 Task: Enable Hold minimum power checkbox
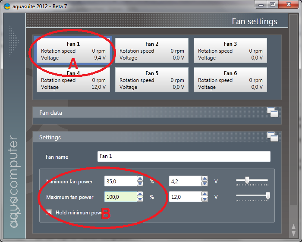(x=49, y=212)
